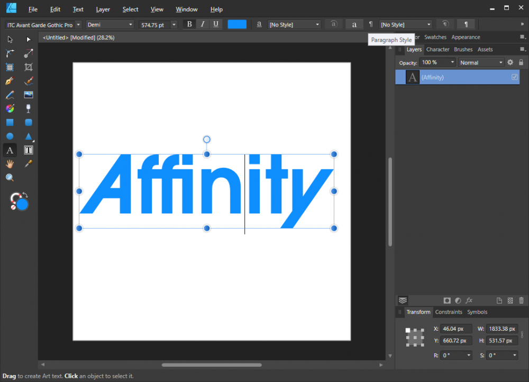The image size is (529, 382).
Task: Switch to the Character tab
Action: 437,49
